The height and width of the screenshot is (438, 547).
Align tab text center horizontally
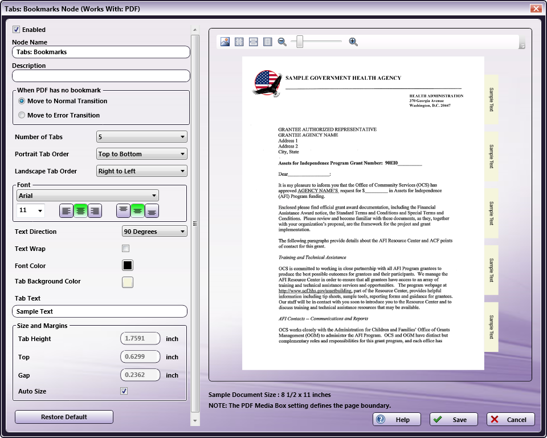80,211
